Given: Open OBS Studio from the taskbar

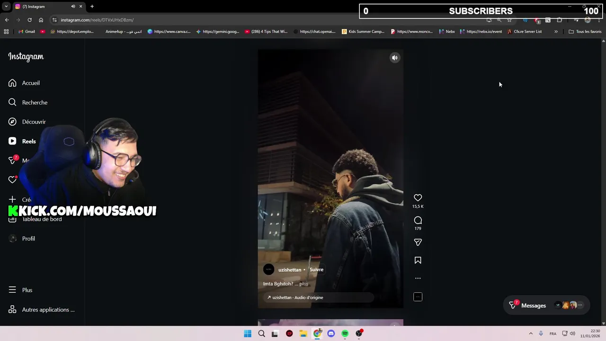Looking at the screenshot, I should tap(359, 333).
